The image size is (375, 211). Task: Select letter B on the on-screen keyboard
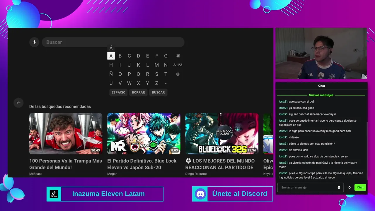(x=120, y=56)
